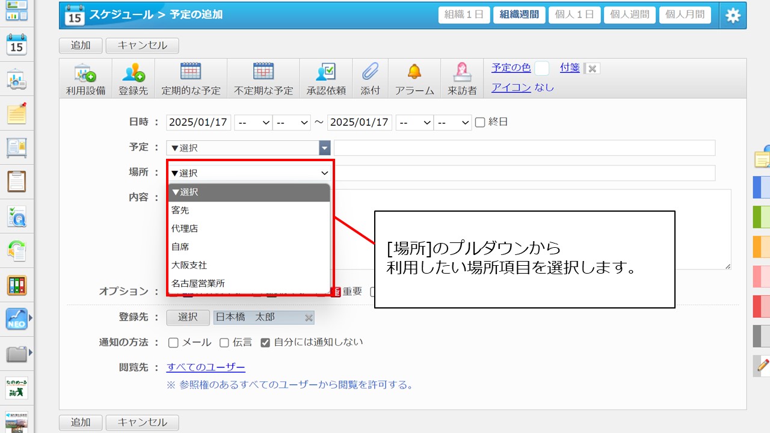Click the 予定の色 color swatch box
Viewport: 770px width, 433px height.
point(541,68)
